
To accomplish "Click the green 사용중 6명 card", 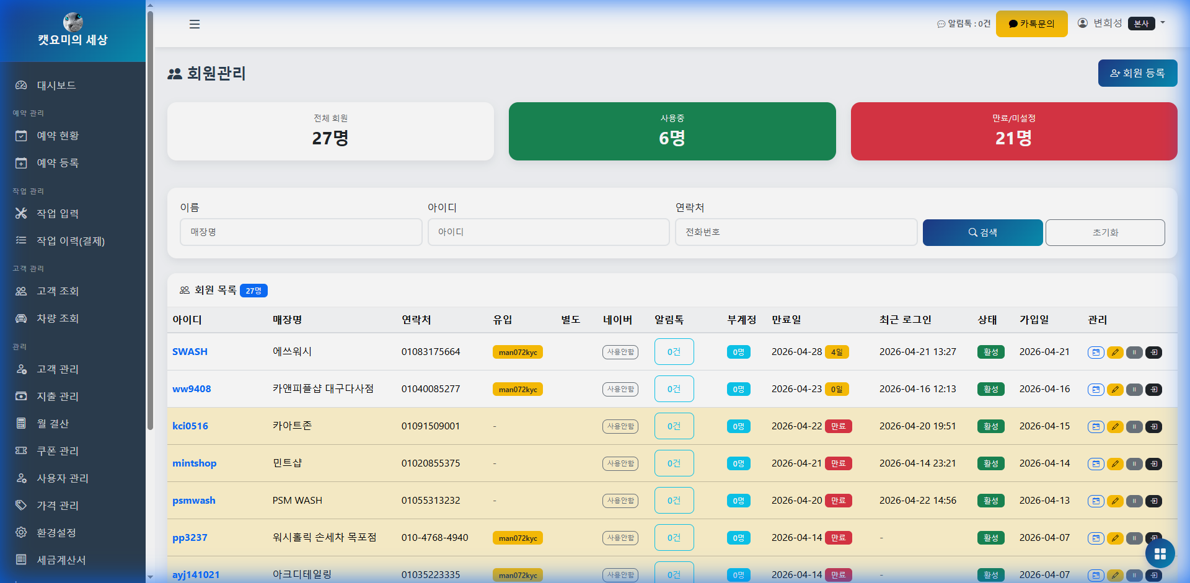I will click(x=672, y=131).
